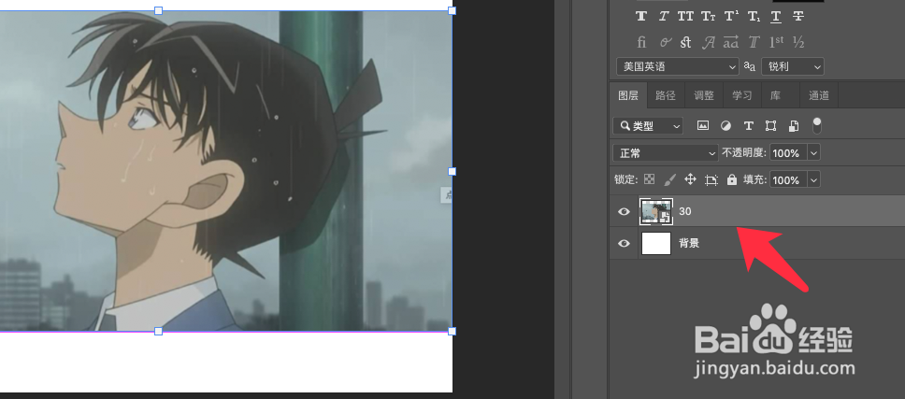Click the layer name 30
This screenshot has width=905, height=399.
pos(684,211)
